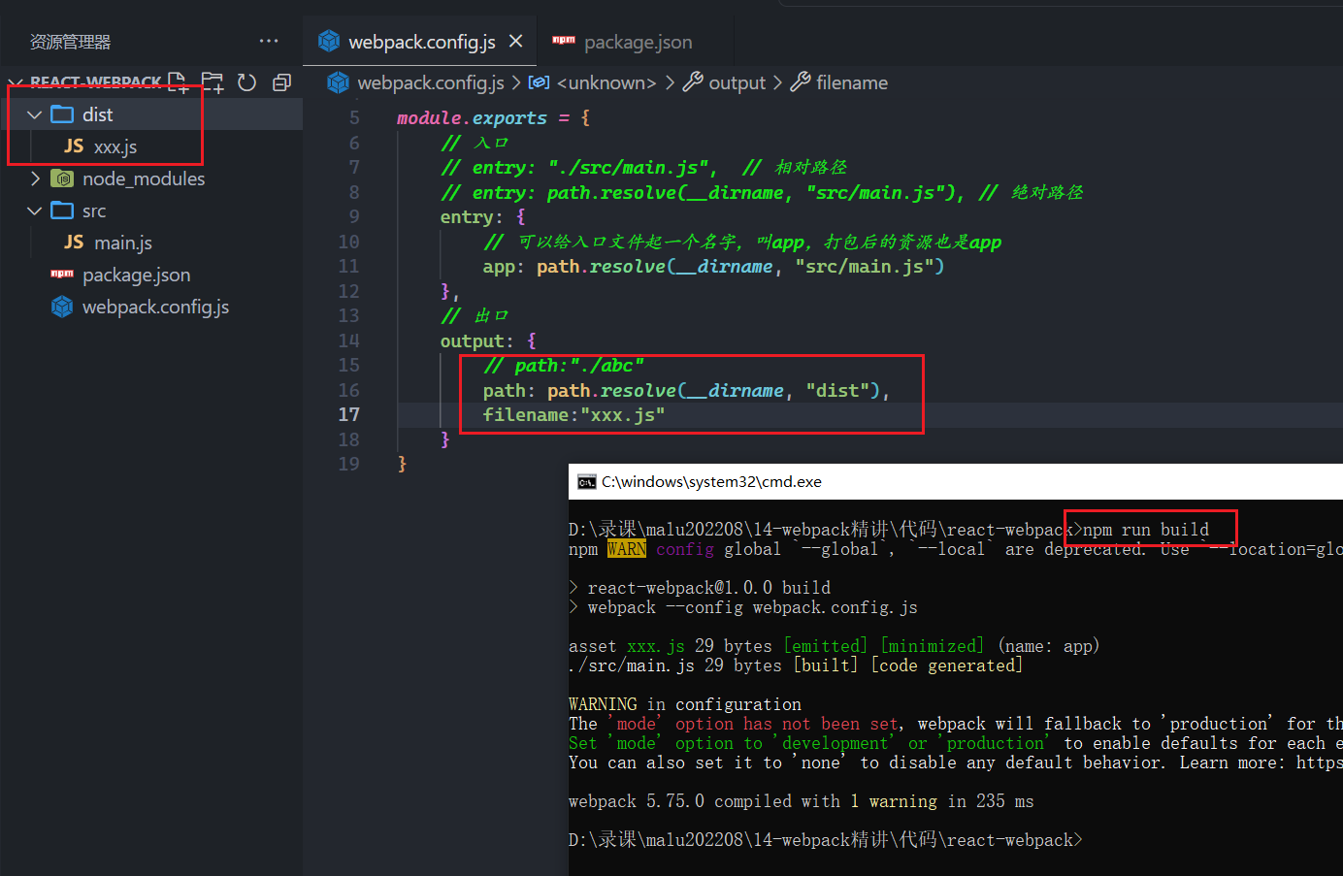
Task: Click the JS icon beside xxx.js
Action: click(x=74, y=146)
